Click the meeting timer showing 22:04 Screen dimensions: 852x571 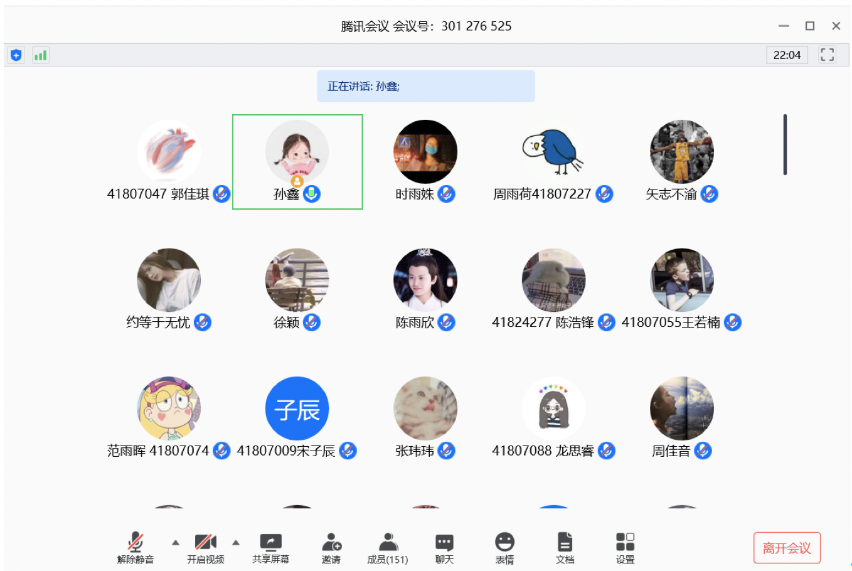[787, 55]
